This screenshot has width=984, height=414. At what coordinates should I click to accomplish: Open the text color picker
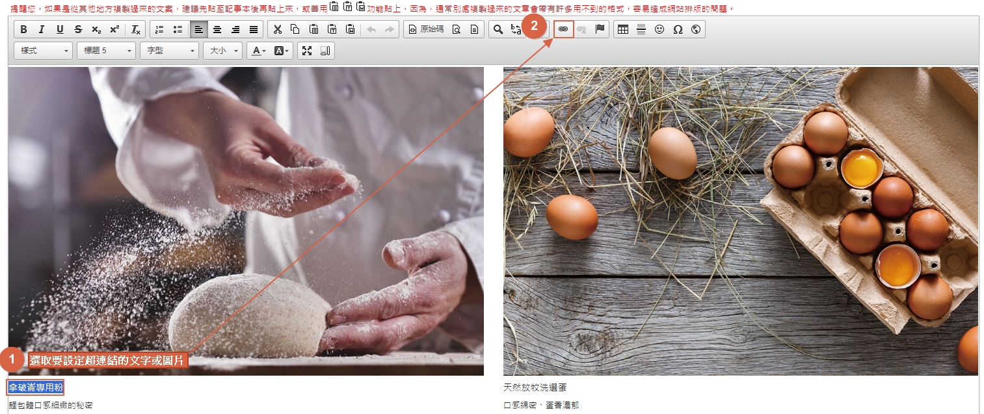(x=258, y=51)
